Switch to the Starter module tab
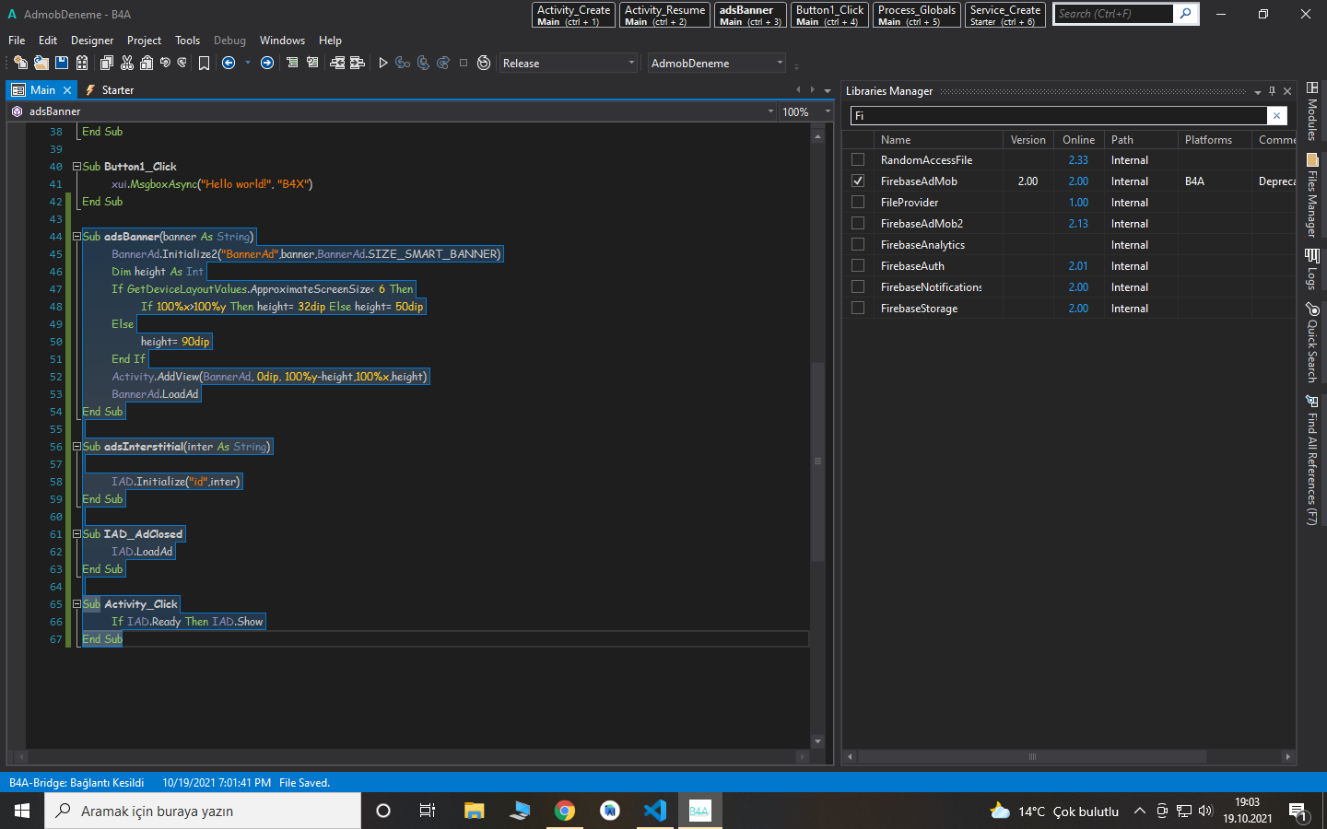The height and width of the screenshot is (829, 1327). pos(110,90)
